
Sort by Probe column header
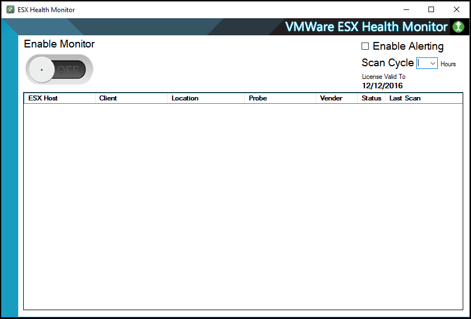[280, 98]
